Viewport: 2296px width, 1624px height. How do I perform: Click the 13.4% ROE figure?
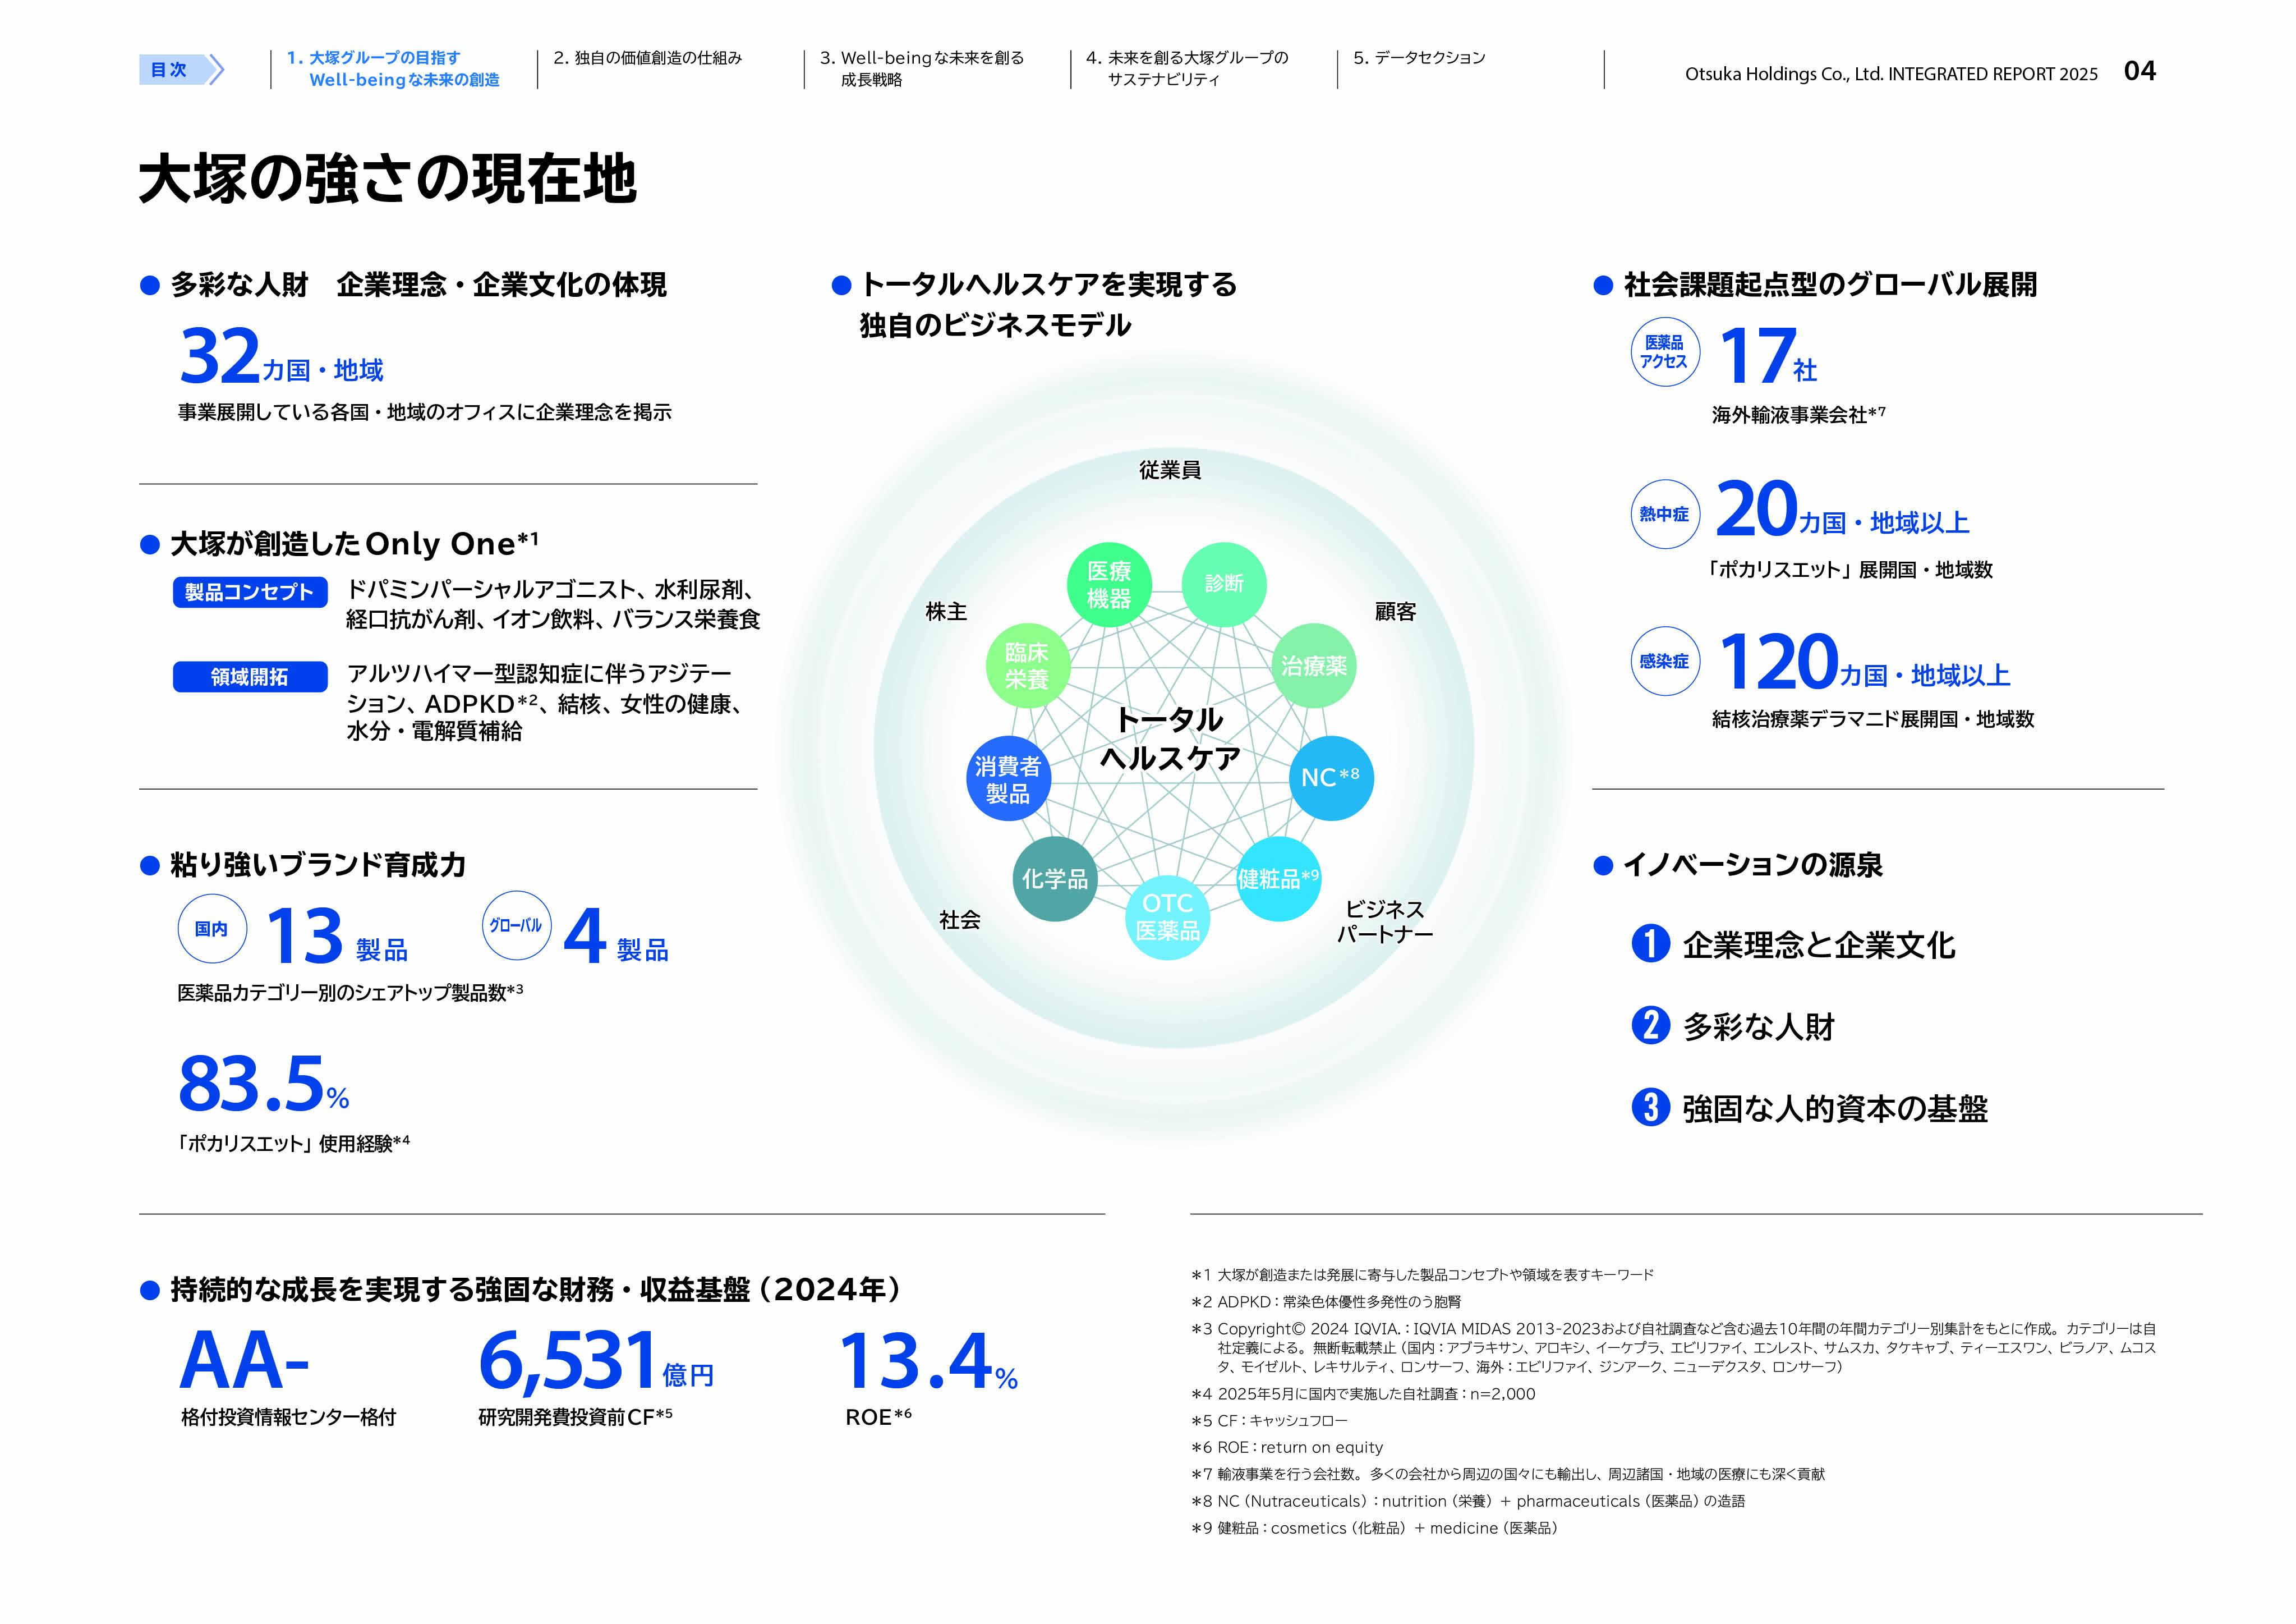(x=928, y=1362)
